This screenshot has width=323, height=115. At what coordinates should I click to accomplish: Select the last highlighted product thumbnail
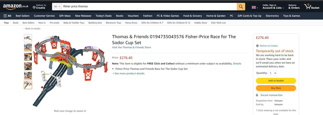[x=28, y=85]
